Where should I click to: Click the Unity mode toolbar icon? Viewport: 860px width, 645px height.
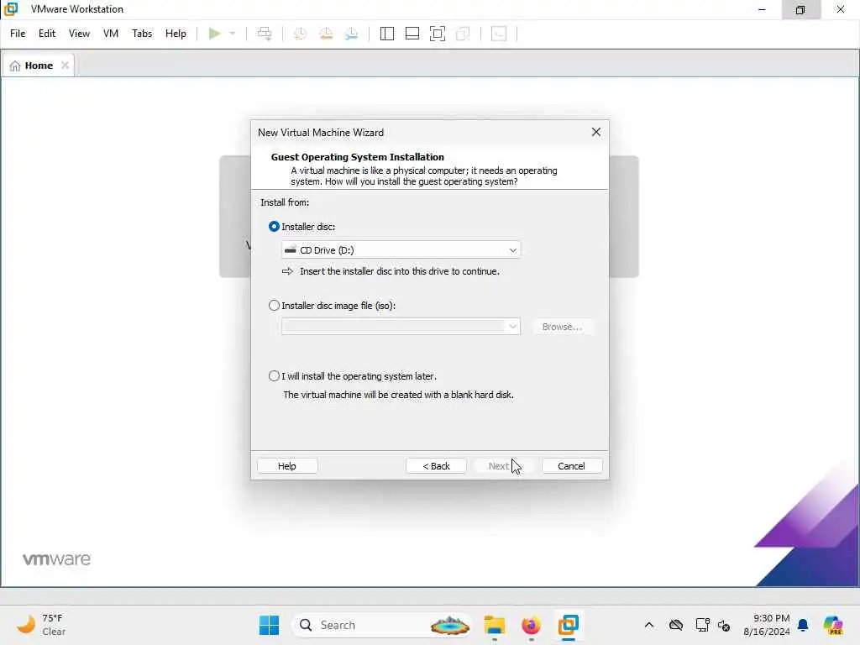(463, 34)
